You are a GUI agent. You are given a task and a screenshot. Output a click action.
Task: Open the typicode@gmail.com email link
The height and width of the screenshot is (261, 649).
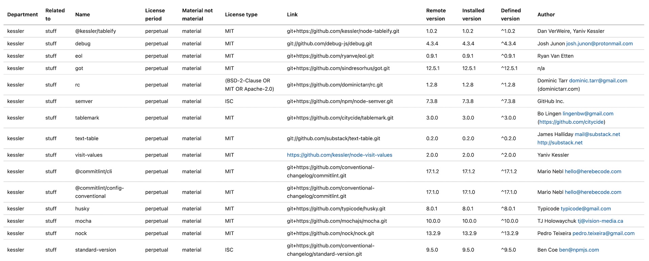tap(585, 209)
